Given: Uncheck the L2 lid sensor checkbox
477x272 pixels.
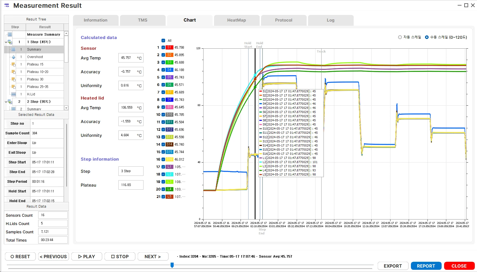Looking at the screenshot, I should (x=163, y=174).
